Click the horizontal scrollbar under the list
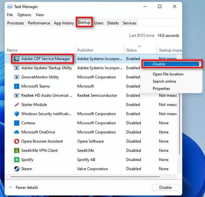Viewport: 205px width, 197px height. pyautogui.click(x=85, y=177)
